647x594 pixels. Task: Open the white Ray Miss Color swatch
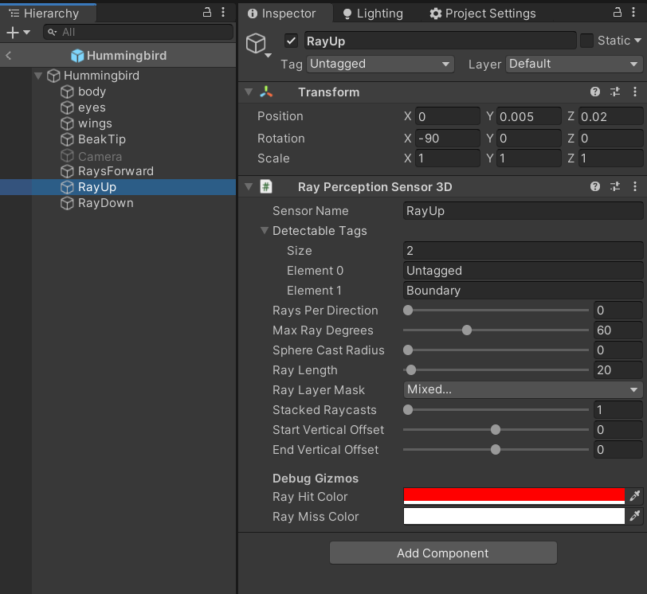tap(514, 516)
